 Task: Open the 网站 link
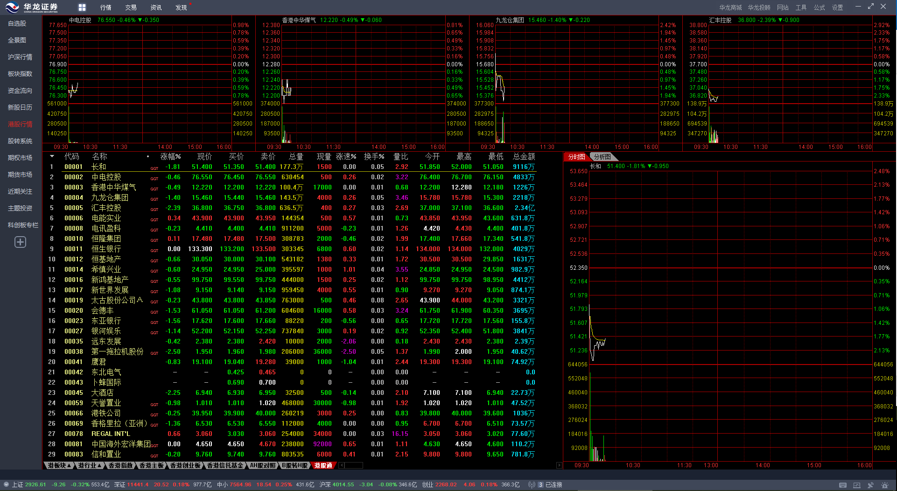[783, 7]
